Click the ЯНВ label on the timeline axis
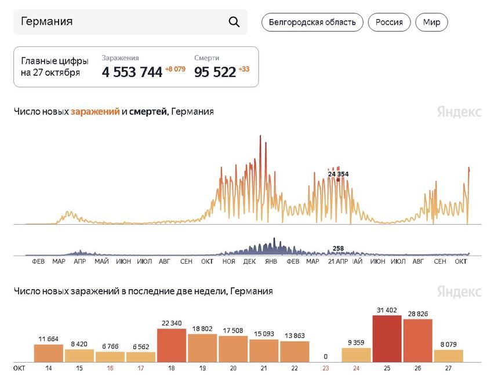The width and height of the screenshot is (487, 376). point(272,261)
